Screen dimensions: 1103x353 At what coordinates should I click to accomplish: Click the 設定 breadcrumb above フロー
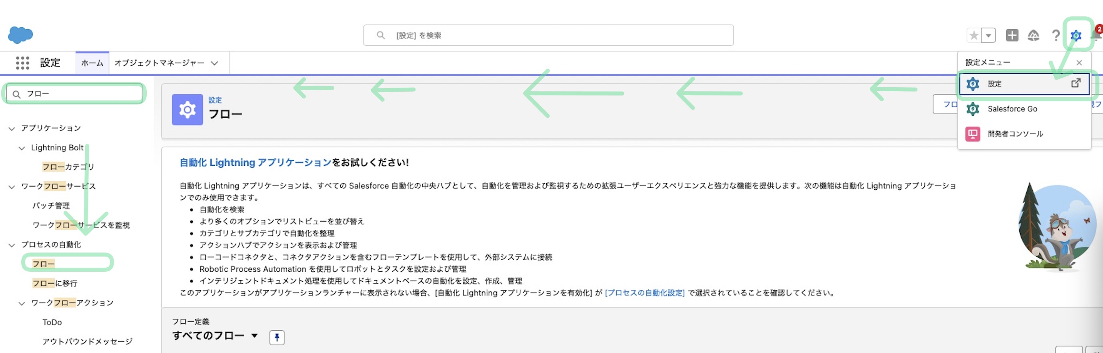215,100
